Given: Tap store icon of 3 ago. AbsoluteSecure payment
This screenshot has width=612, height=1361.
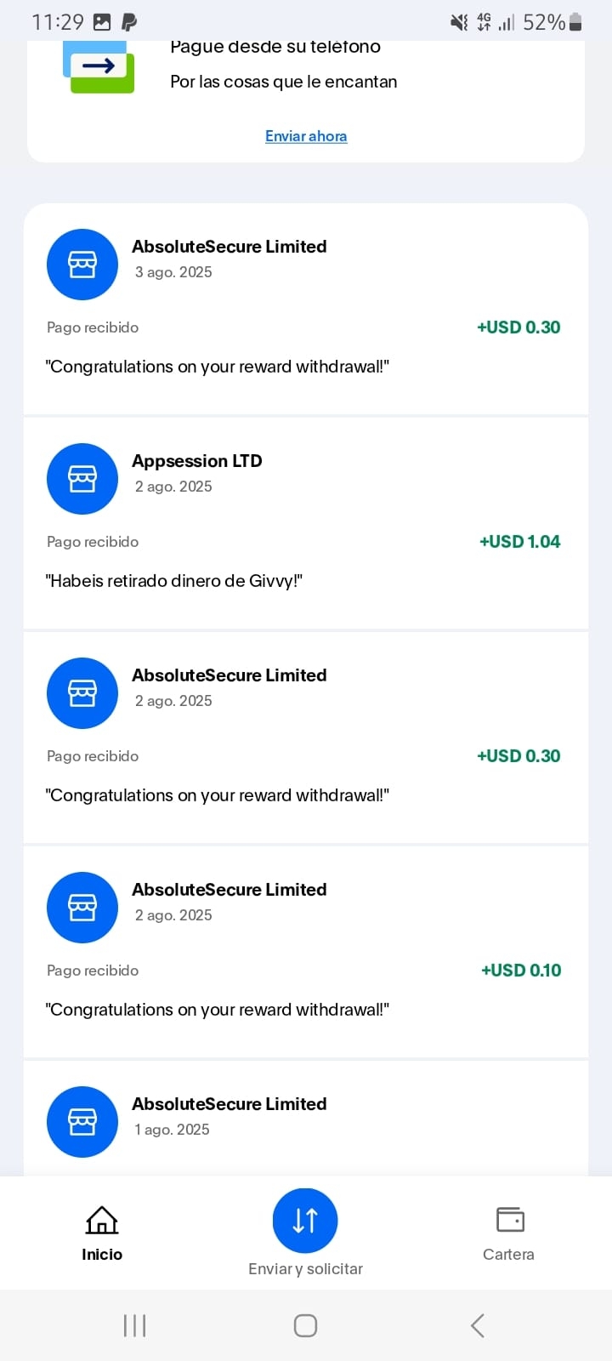Looking at the screenshot, I should pyautogui.click(x=82, y=265).
